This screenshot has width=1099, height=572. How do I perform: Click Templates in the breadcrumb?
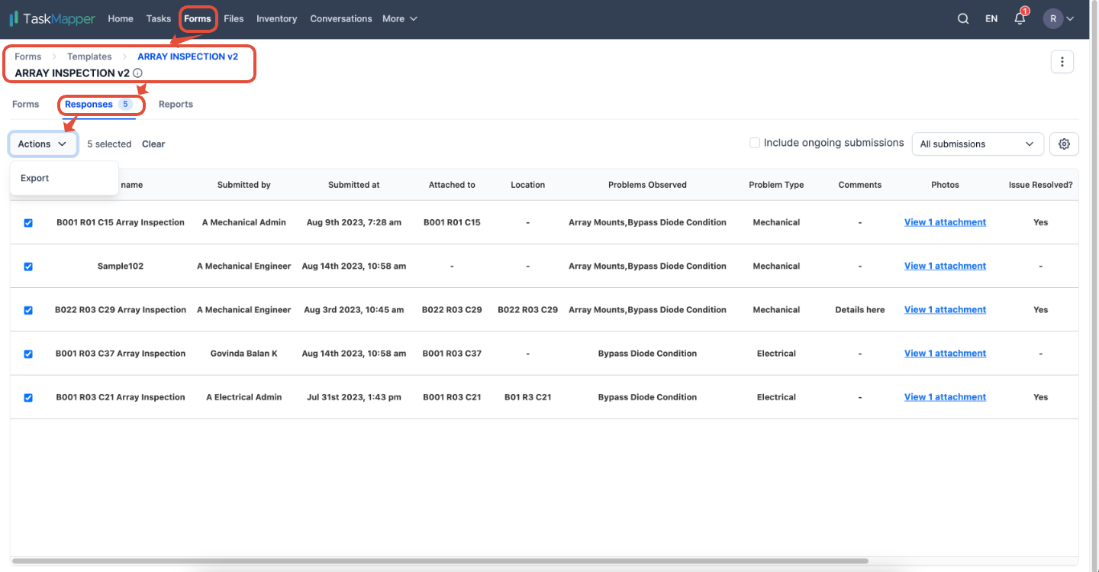click(89, 57)
